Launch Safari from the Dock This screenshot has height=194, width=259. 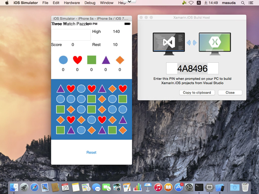pos(34,187)
